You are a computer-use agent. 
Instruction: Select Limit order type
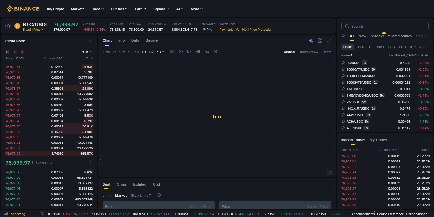[x=106, y=195]
